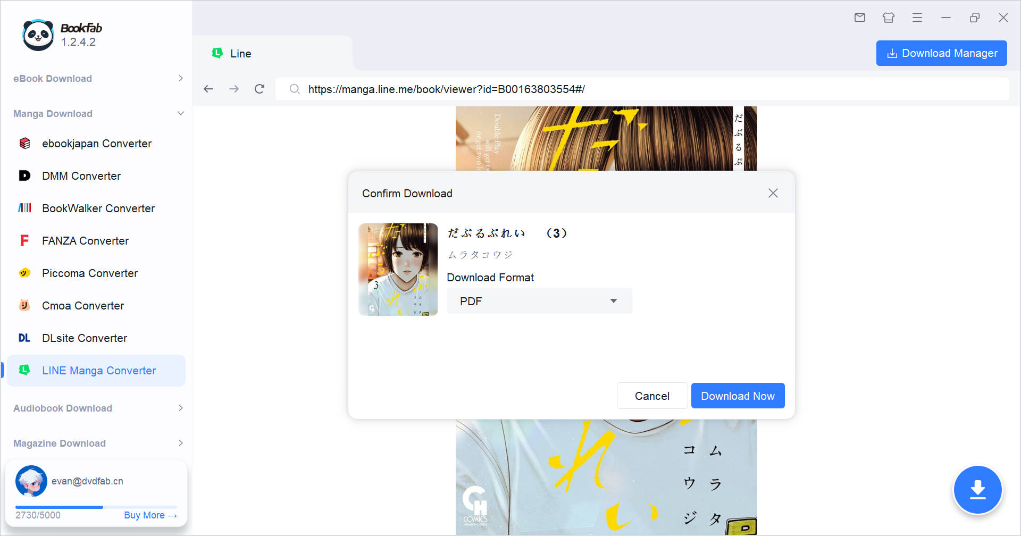Click the version number 1.2.4.2
The width and height of the screenshot is (1021, 536).
click(78, 42)
